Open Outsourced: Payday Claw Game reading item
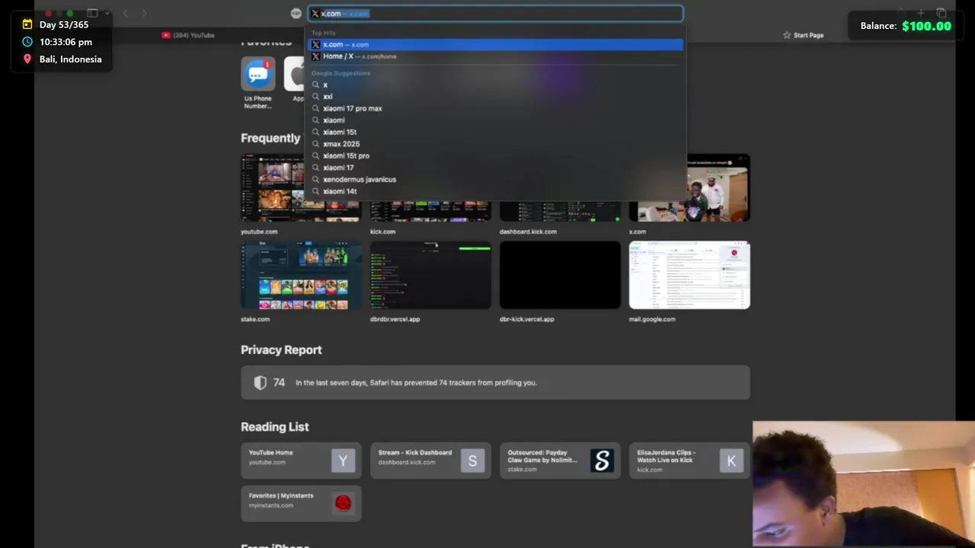This screenshot has height=548, width=975. [560, 460]
